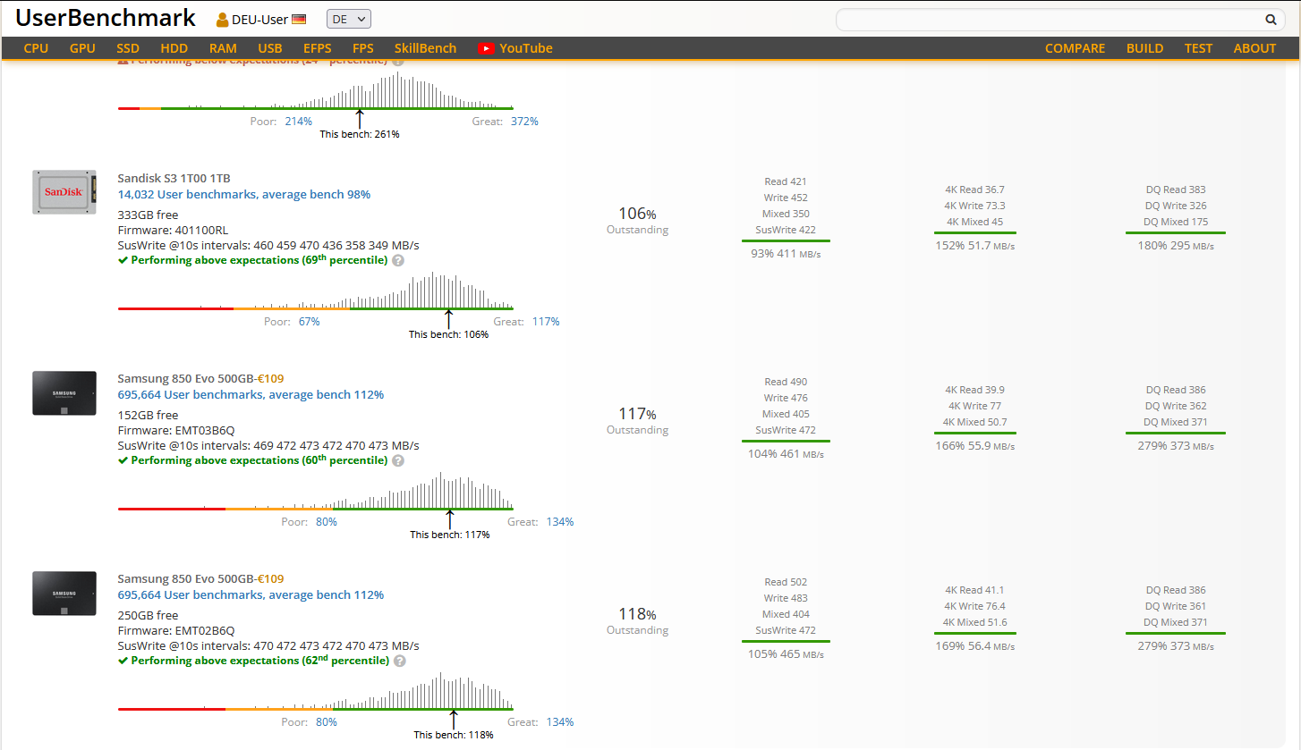
Task: Click the magnifying glass search icon
Action: pos(1271,19)
